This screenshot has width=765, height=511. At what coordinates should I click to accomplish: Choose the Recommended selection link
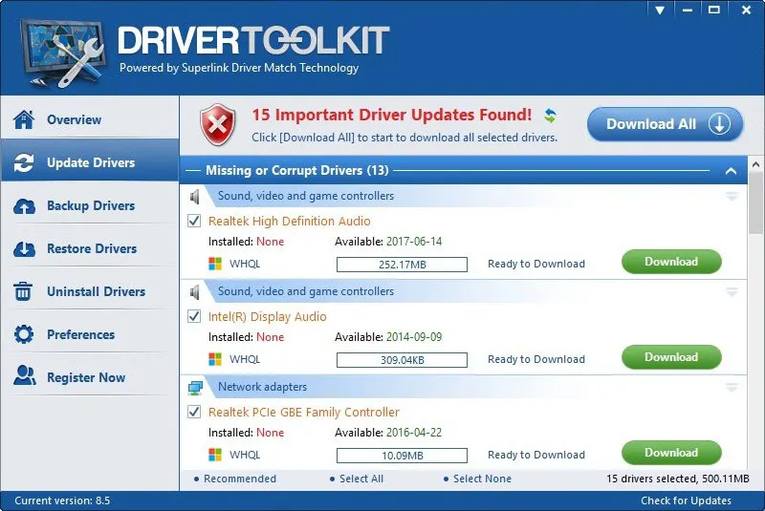point(240,479)
